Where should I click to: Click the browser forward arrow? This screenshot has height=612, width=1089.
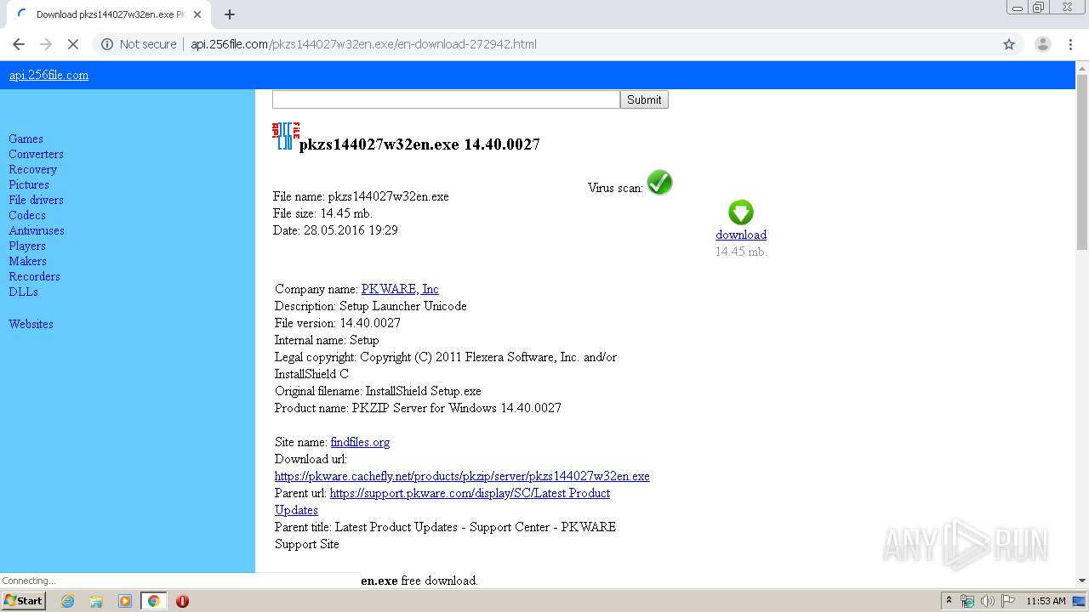[x=46, y=44]
